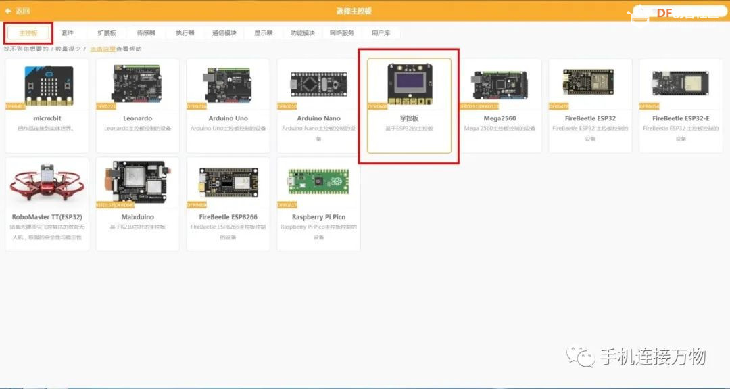Screen dimensions: 730x389
Task: Select the 用户库 tab
Action: coord(381,33)
